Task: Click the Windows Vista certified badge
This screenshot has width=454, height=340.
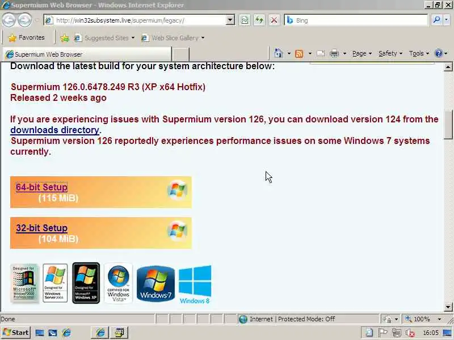Action: click(119, 283)
